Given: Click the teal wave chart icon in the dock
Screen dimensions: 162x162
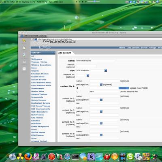Looking at the screenshot, I should (x=99, y=157).
